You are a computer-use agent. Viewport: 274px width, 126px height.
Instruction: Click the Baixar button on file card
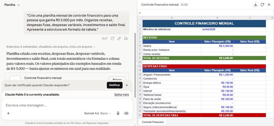coord(117,79)
